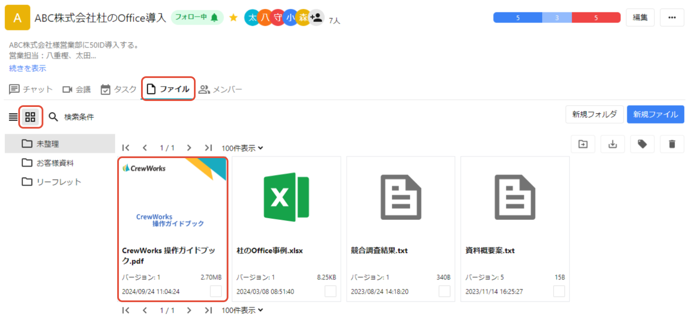Switch to the メンバー tab

tap(220, 89)
